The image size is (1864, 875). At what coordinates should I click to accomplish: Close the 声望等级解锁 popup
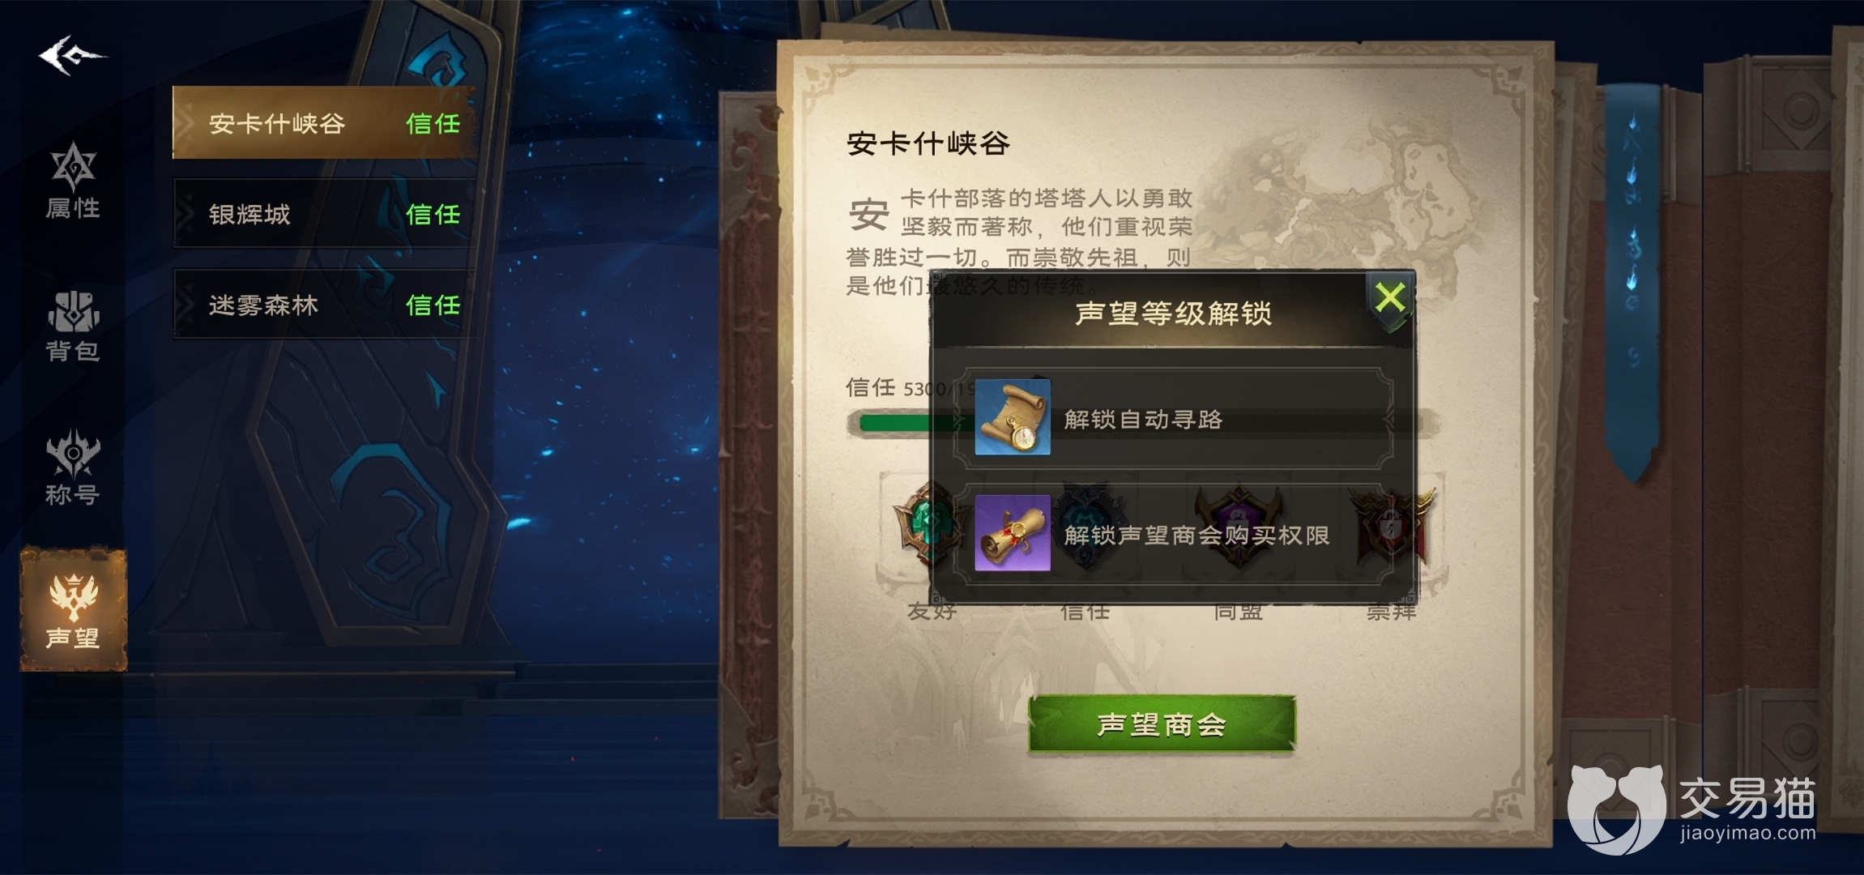tap(1389, 298)
